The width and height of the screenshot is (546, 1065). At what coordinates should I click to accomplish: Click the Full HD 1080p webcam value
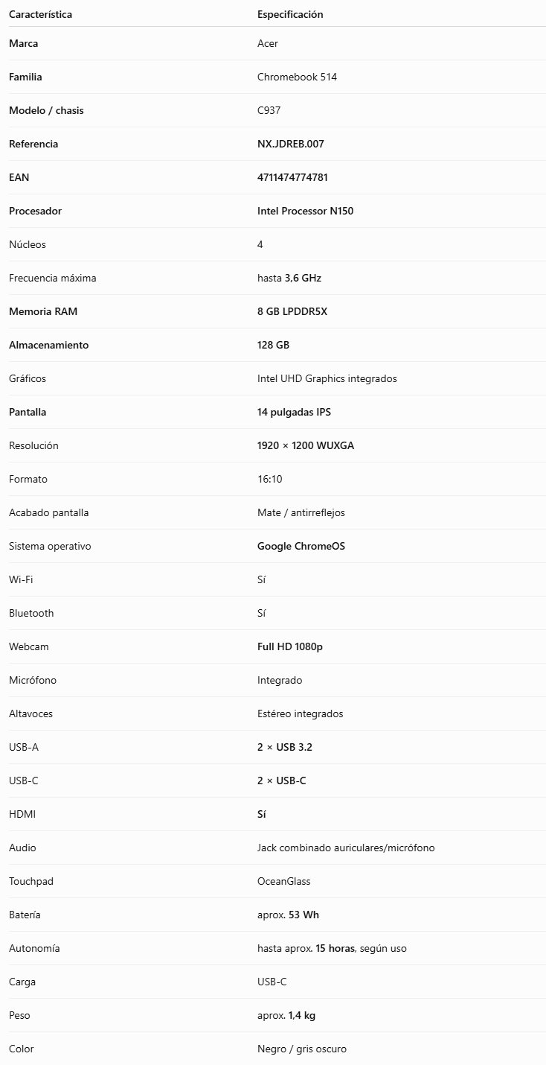pyautogui.click(x=290, y=646)
